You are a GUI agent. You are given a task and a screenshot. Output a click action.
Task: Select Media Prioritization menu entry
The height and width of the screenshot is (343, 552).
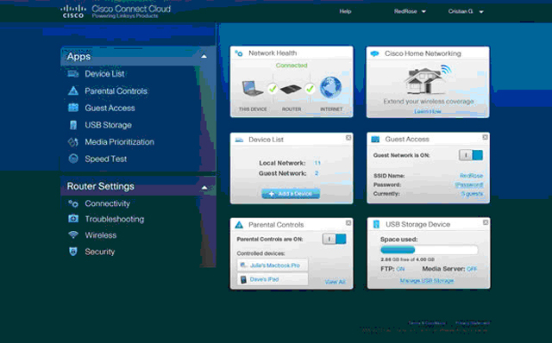119,142
